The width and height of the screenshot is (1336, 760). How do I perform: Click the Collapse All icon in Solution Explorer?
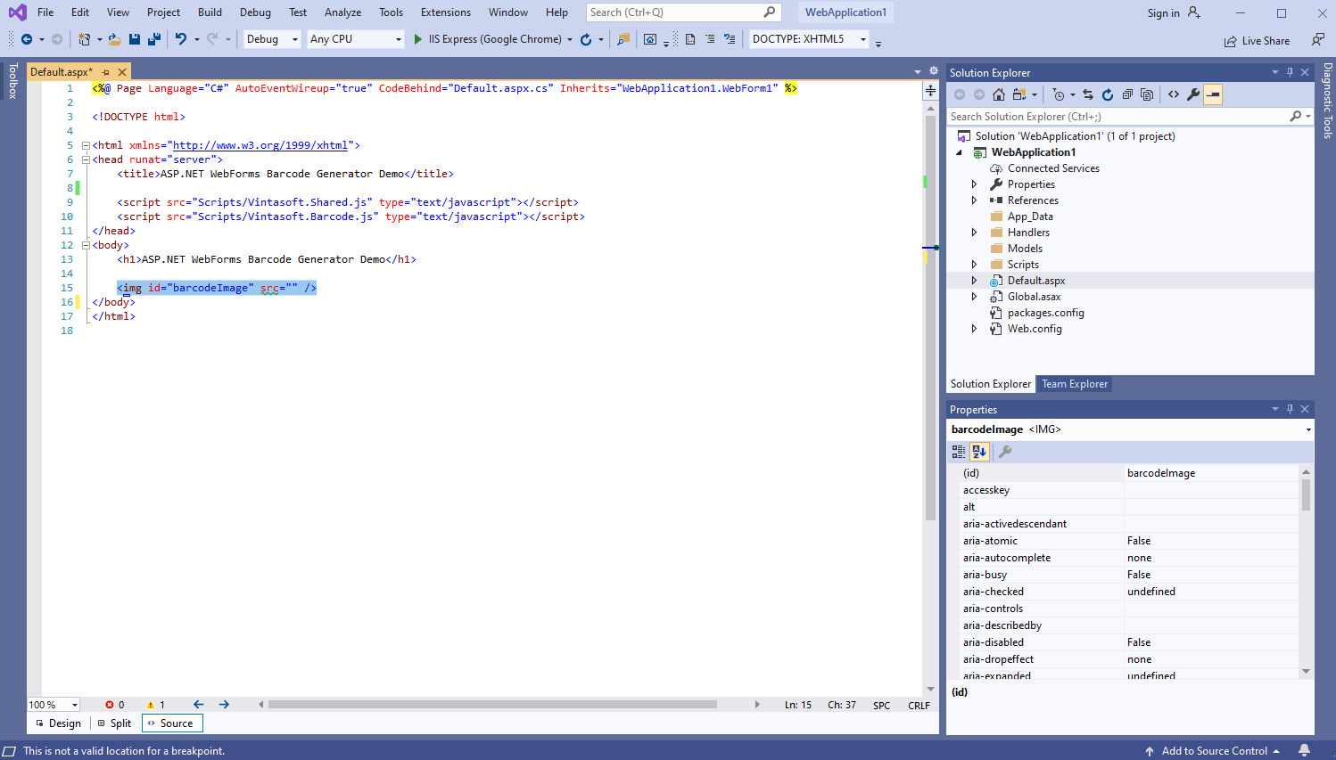tap(1127, 94)
